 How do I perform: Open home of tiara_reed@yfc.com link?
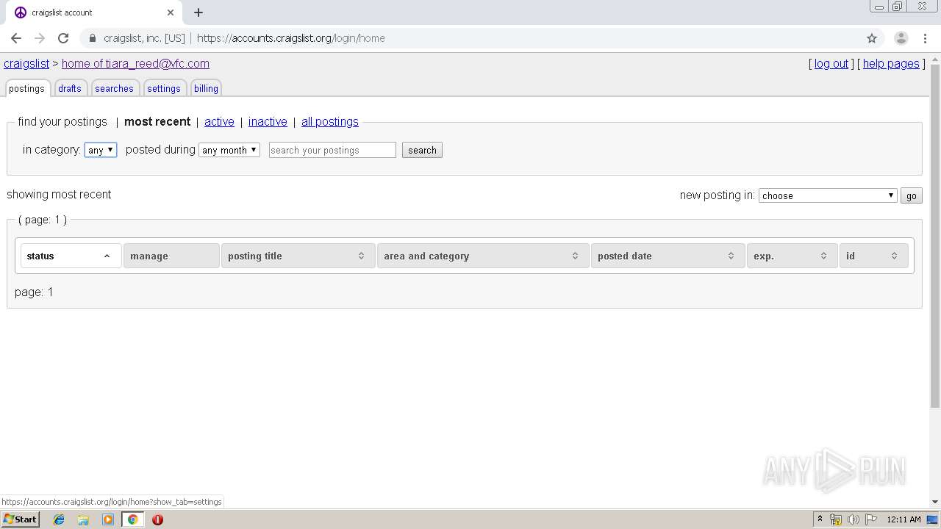[x=135, y=63]
